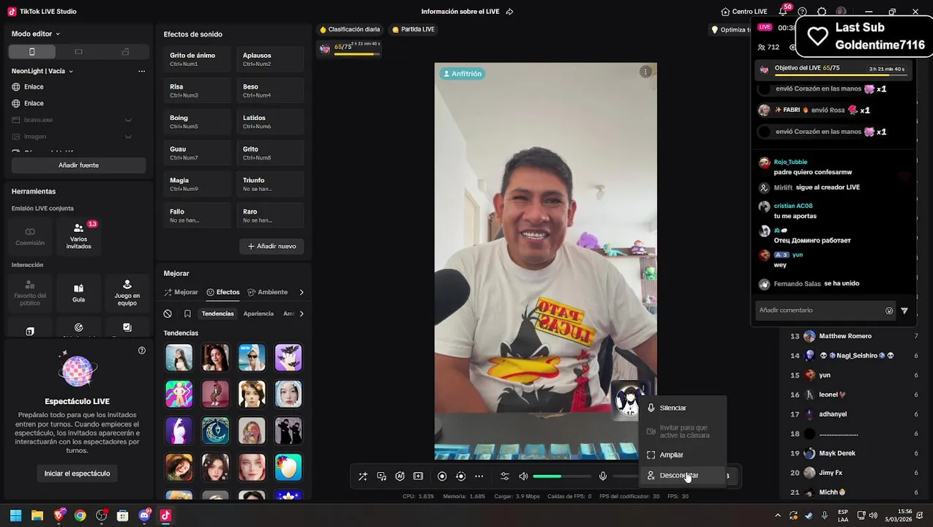Image resolution: width=933 pixels, height=527 pixels.
Task: Open the comment filter icon
Action: click(x=904, y=310)
